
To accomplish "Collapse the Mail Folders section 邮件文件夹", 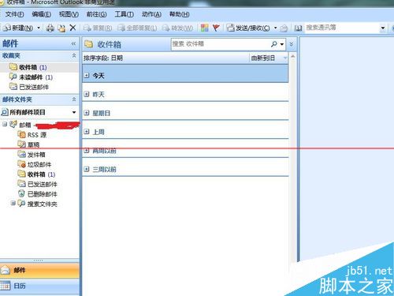I will [x=74, y=99].
